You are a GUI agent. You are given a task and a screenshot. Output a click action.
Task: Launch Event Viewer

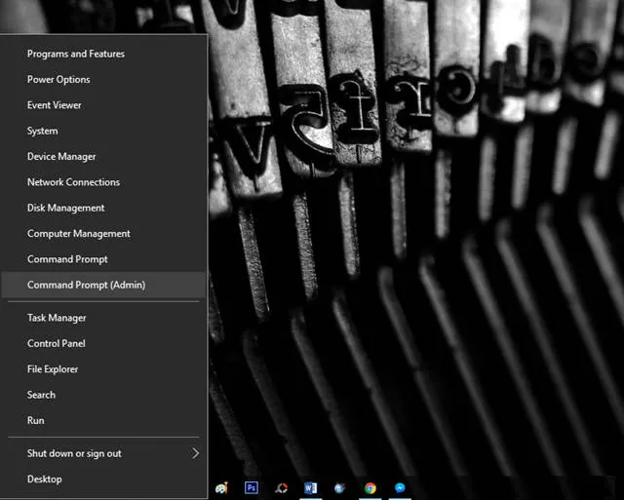coord(103,105)
